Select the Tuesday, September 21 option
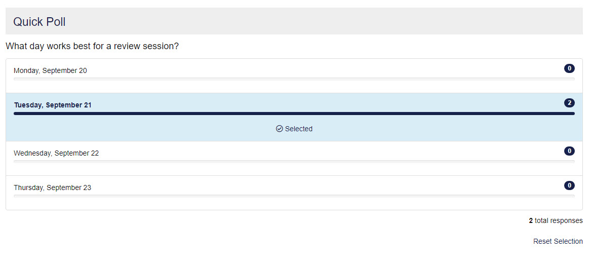This screenshot has width=591, height=262. pyautogui.click(x=53, y=105)
